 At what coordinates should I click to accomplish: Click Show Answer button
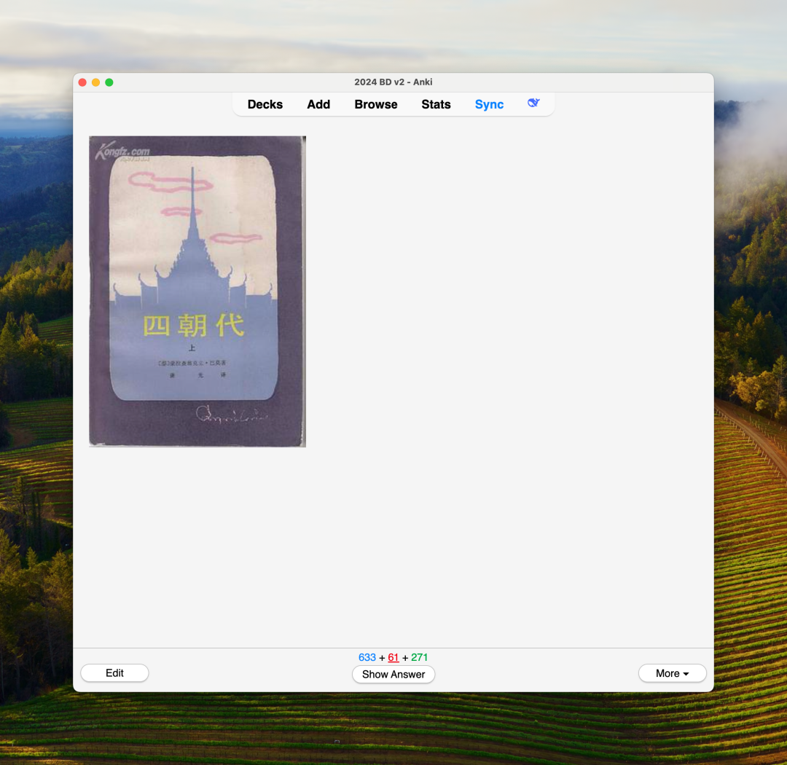click(x=393, y=674)
